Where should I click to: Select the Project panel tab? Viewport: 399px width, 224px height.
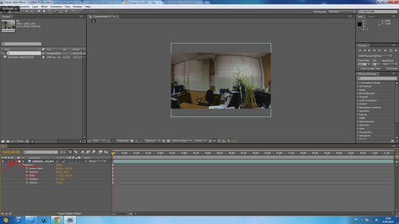click(x=6, y=17)
